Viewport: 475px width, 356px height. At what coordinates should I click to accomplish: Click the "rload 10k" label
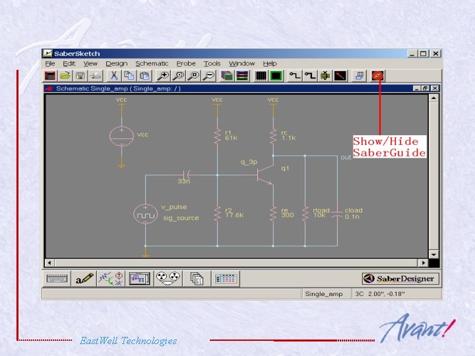tap(321, 212)
